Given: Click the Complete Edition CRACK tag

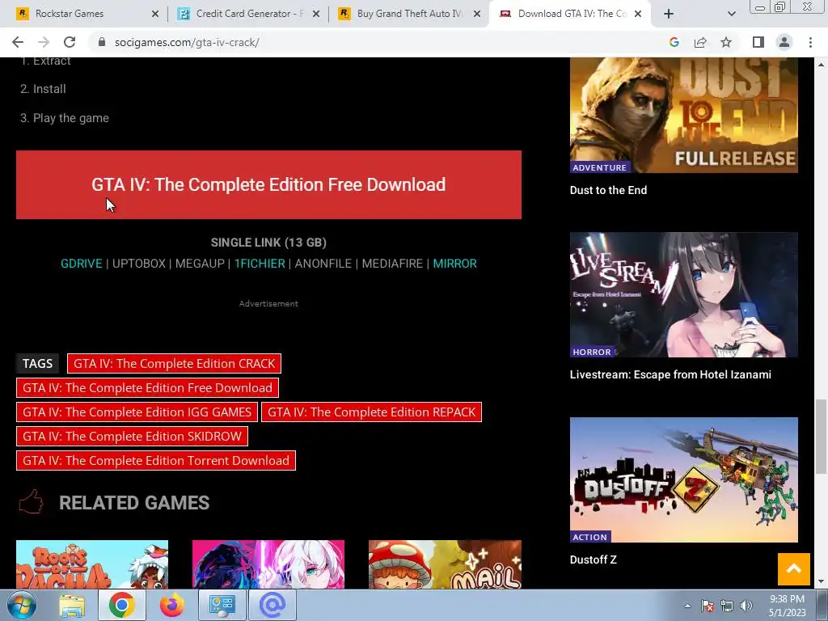Looking at the screenshot, I should pos(175,363).
